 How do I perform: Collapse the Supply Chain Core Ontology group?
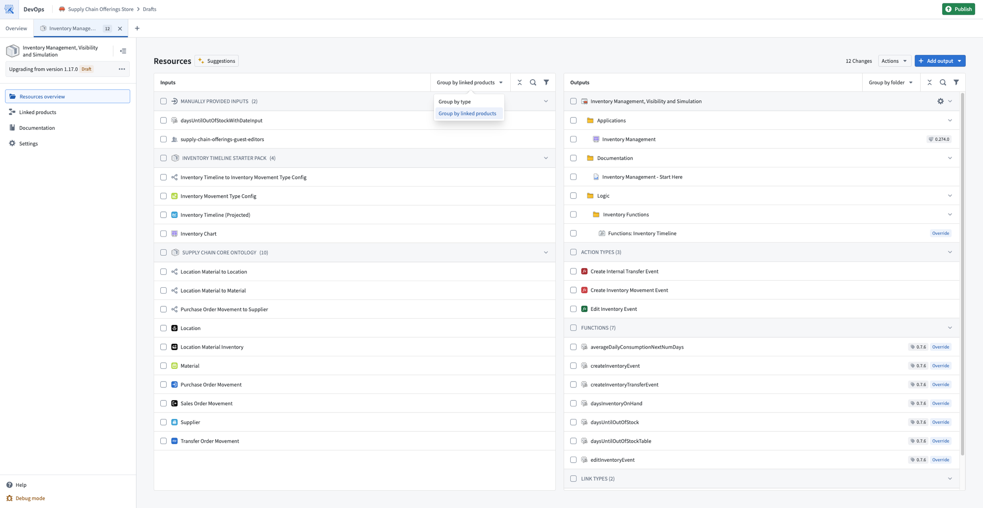tap(546, 253)
